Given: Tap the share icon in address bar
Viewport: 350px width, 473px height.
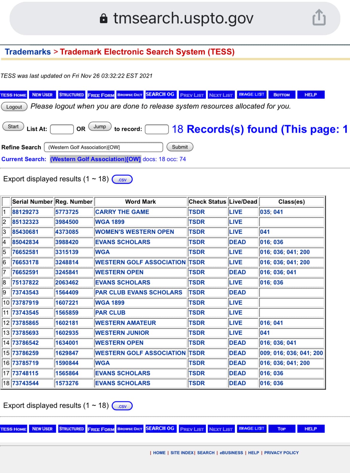Looking at the screenshot, I should coord(319,18).
